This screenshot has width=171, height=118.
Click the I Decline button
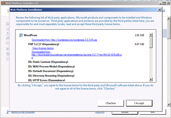pyautogui.click(x=111, y=103)
